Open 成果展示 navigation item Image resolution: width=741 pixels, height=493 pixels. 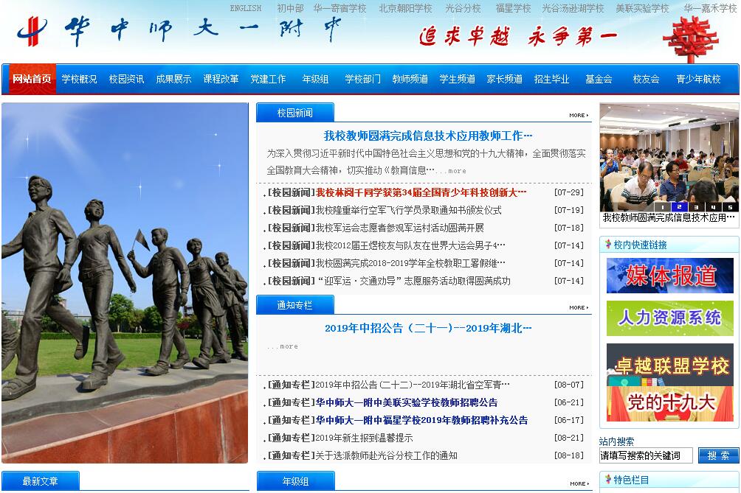[x=174, y=79]
